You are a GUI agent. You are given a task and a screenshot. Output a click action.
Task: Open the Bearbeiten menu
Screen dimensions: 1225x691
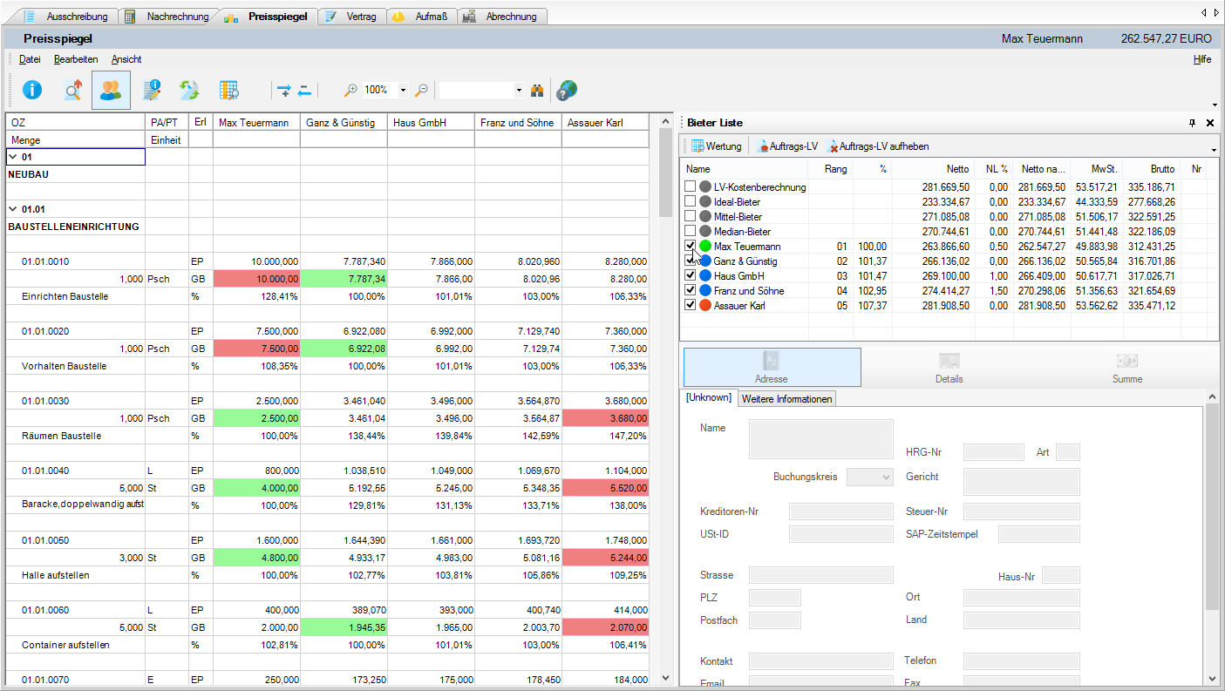point(76,59)
